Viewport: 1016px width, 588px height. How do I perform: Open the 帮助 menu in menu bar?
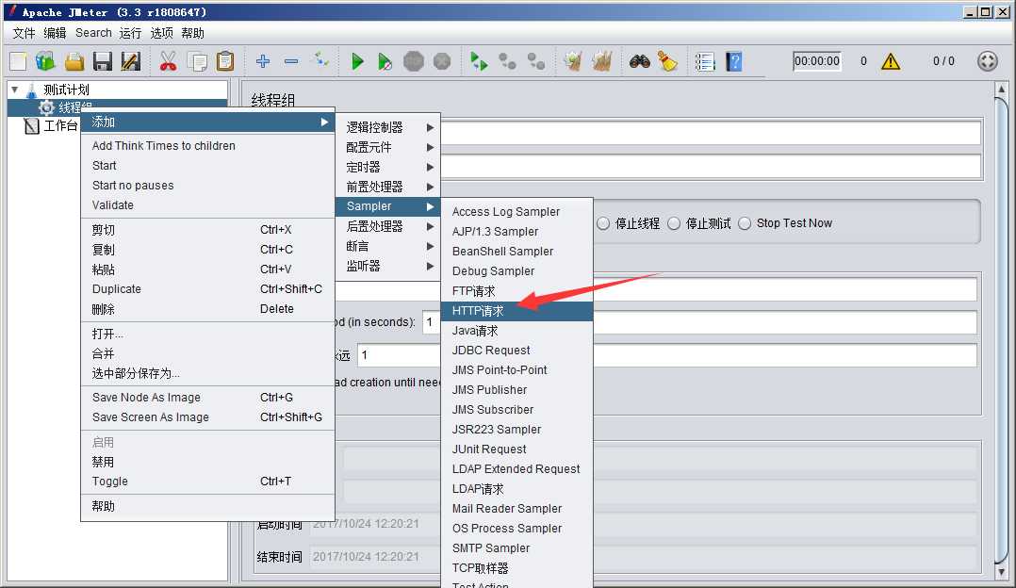point(192,33)
